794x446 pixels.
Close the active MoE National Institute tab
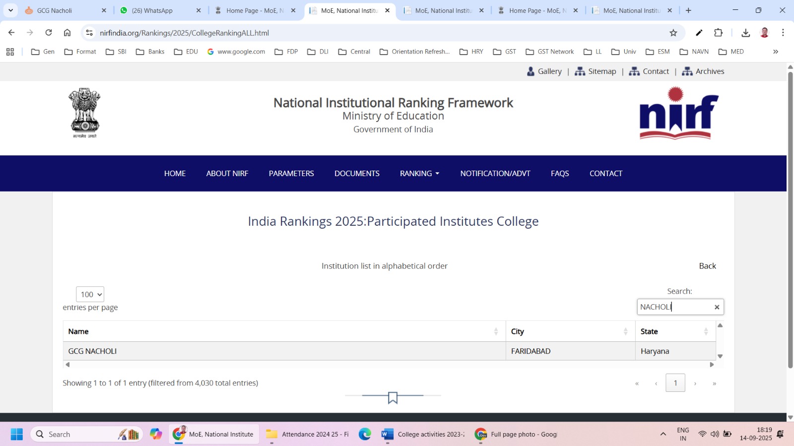(x=388, y=10)
